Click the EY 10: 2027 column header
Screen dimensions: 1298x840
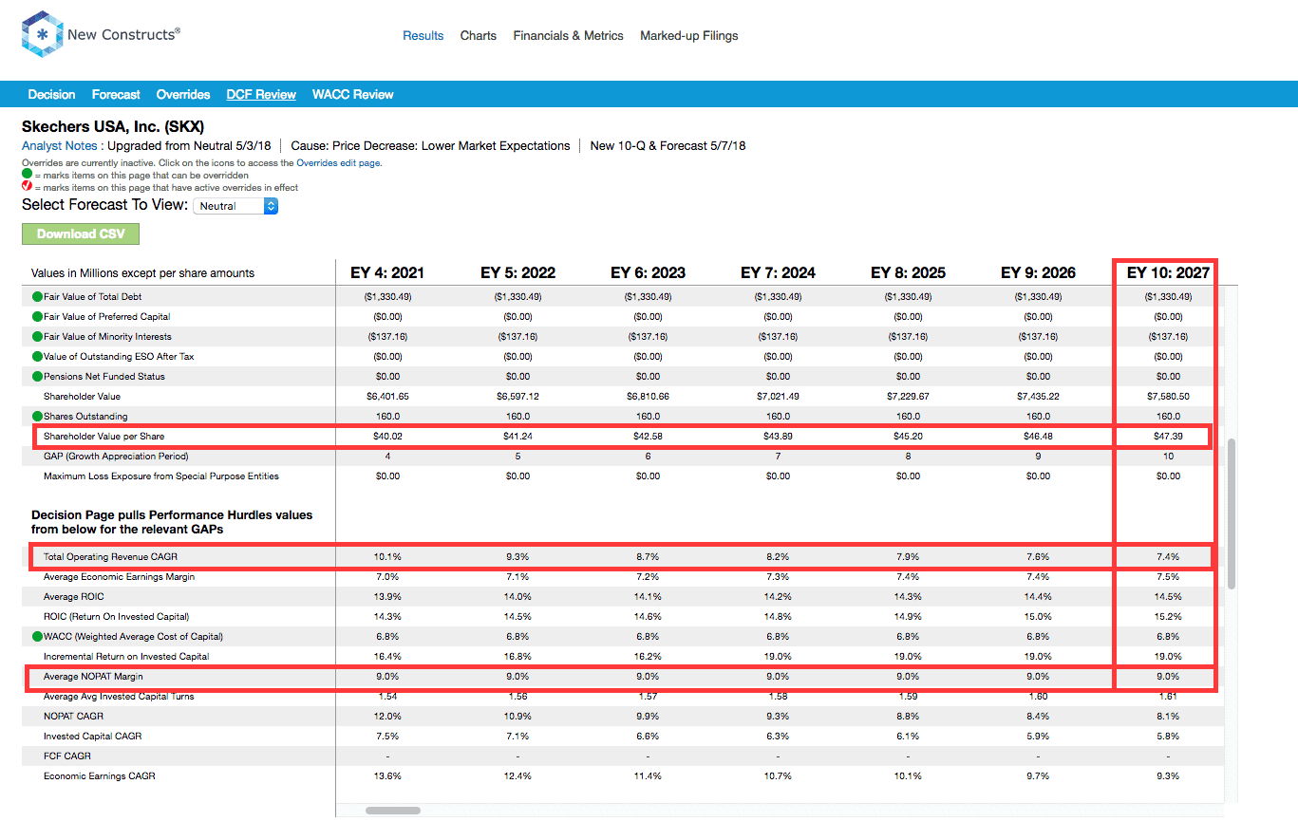coord(1168,273)
